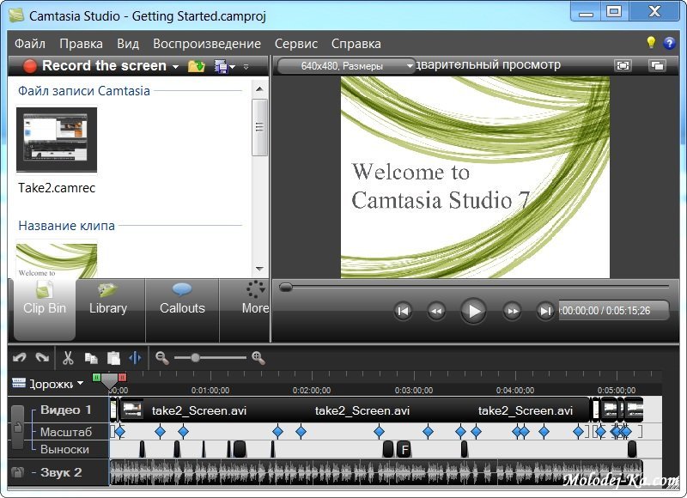Click the Paste clipboard icon
The height and width of the screenshot is (498, 687).
click(x=114, y=358)
